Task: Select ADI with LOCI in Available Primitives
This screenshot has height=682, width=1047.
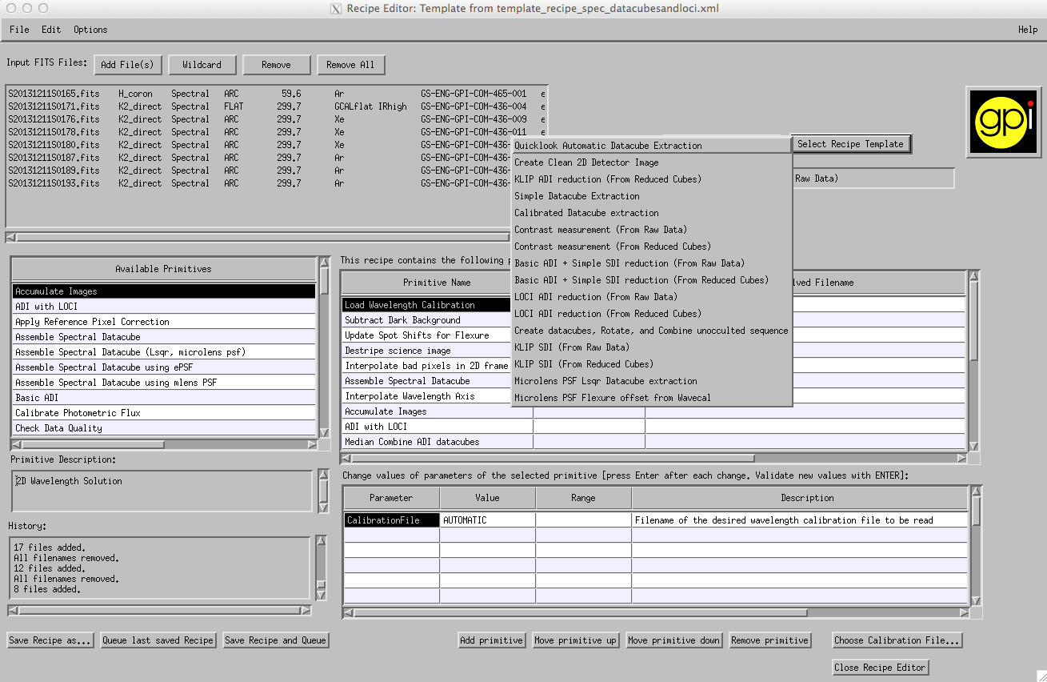Action: pyautogui.click(x=46, y=307)
